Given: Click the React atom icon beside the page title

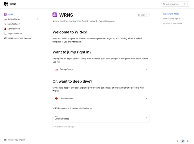Looking at the screenshot, I should (x=55, y=15).
